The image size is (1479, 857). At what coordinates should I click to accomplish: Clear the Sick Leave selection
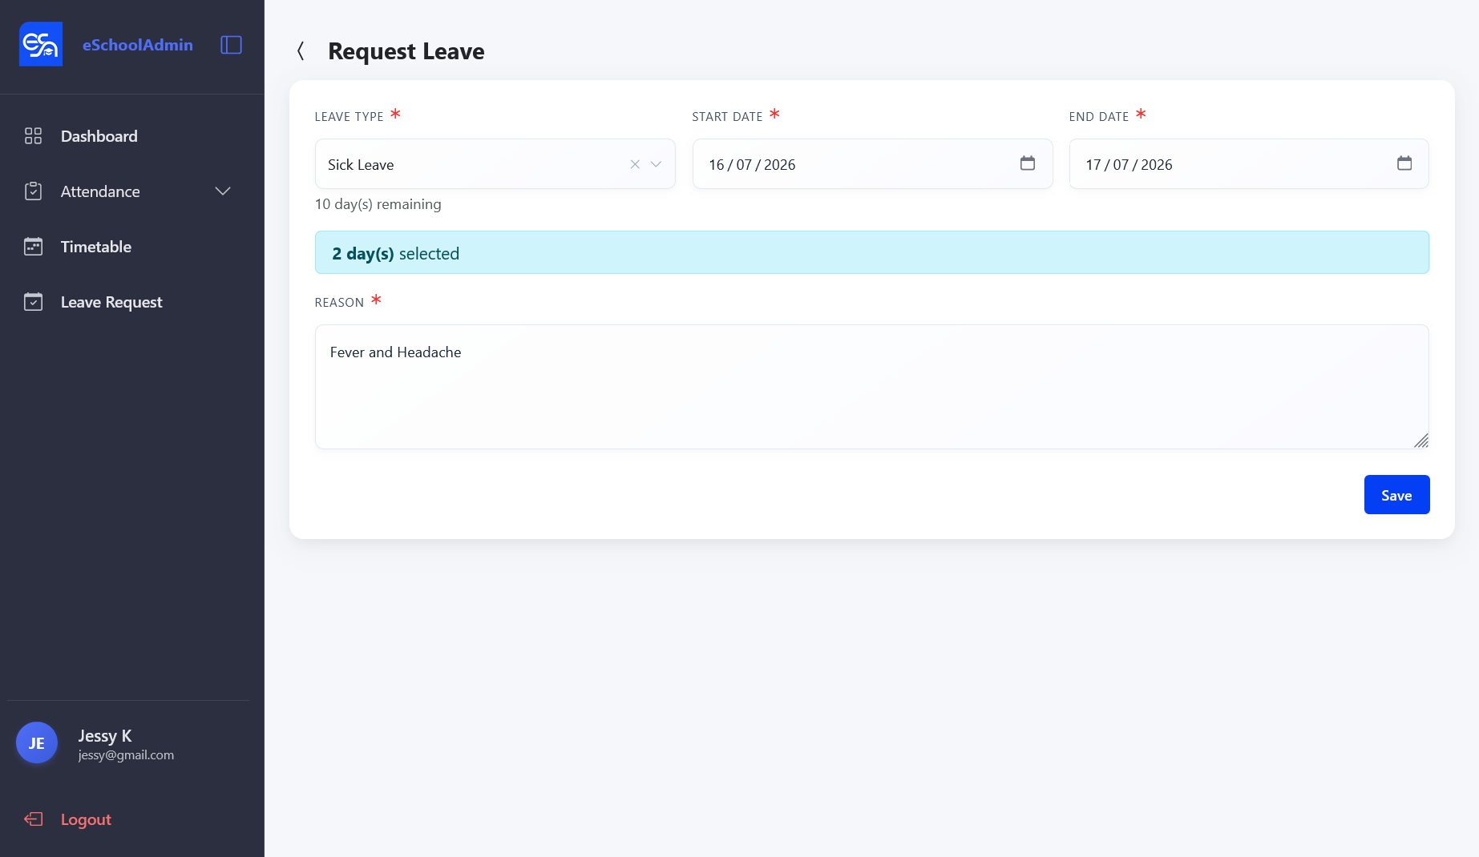point(635,164)
